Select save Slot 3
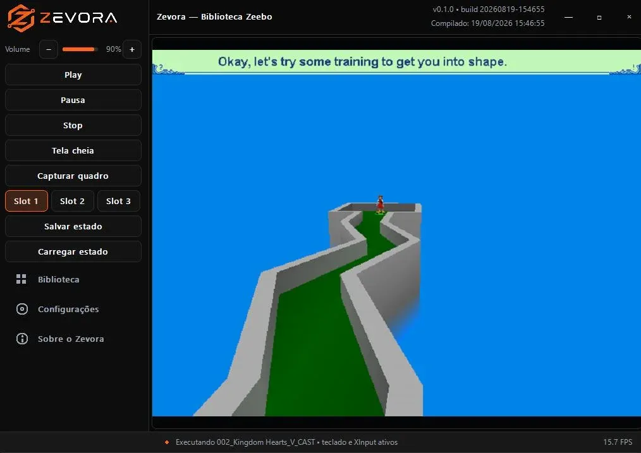 tap(119, 201)
